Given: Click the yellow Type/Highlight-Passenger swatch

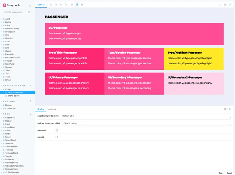Looking at the screenshot, I should click(x=194, y=59).
